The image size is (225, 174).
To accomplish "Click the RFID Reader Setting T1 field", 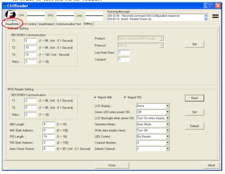I will 30,100.
